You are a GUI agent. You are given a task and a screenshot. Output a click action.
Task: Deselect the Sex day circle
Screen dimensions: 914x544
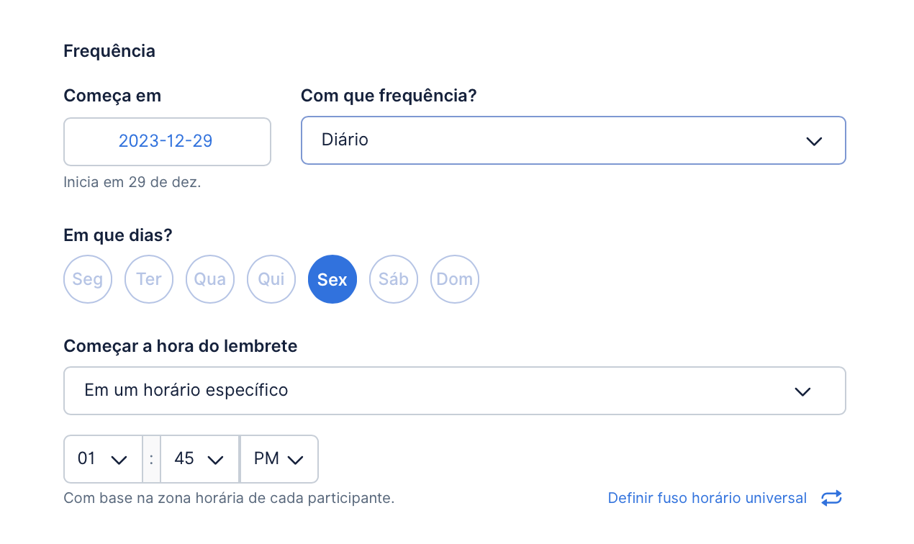pyautogui.click(x=332, y=279)
